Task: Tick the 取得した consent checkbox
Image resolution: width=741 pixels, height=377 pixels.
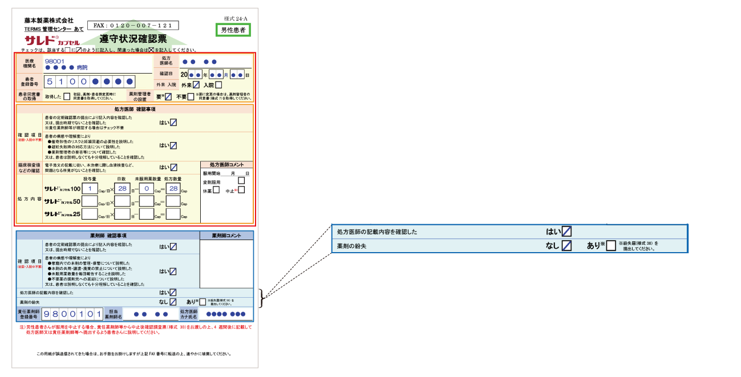Action: click(x=67, y=96)
